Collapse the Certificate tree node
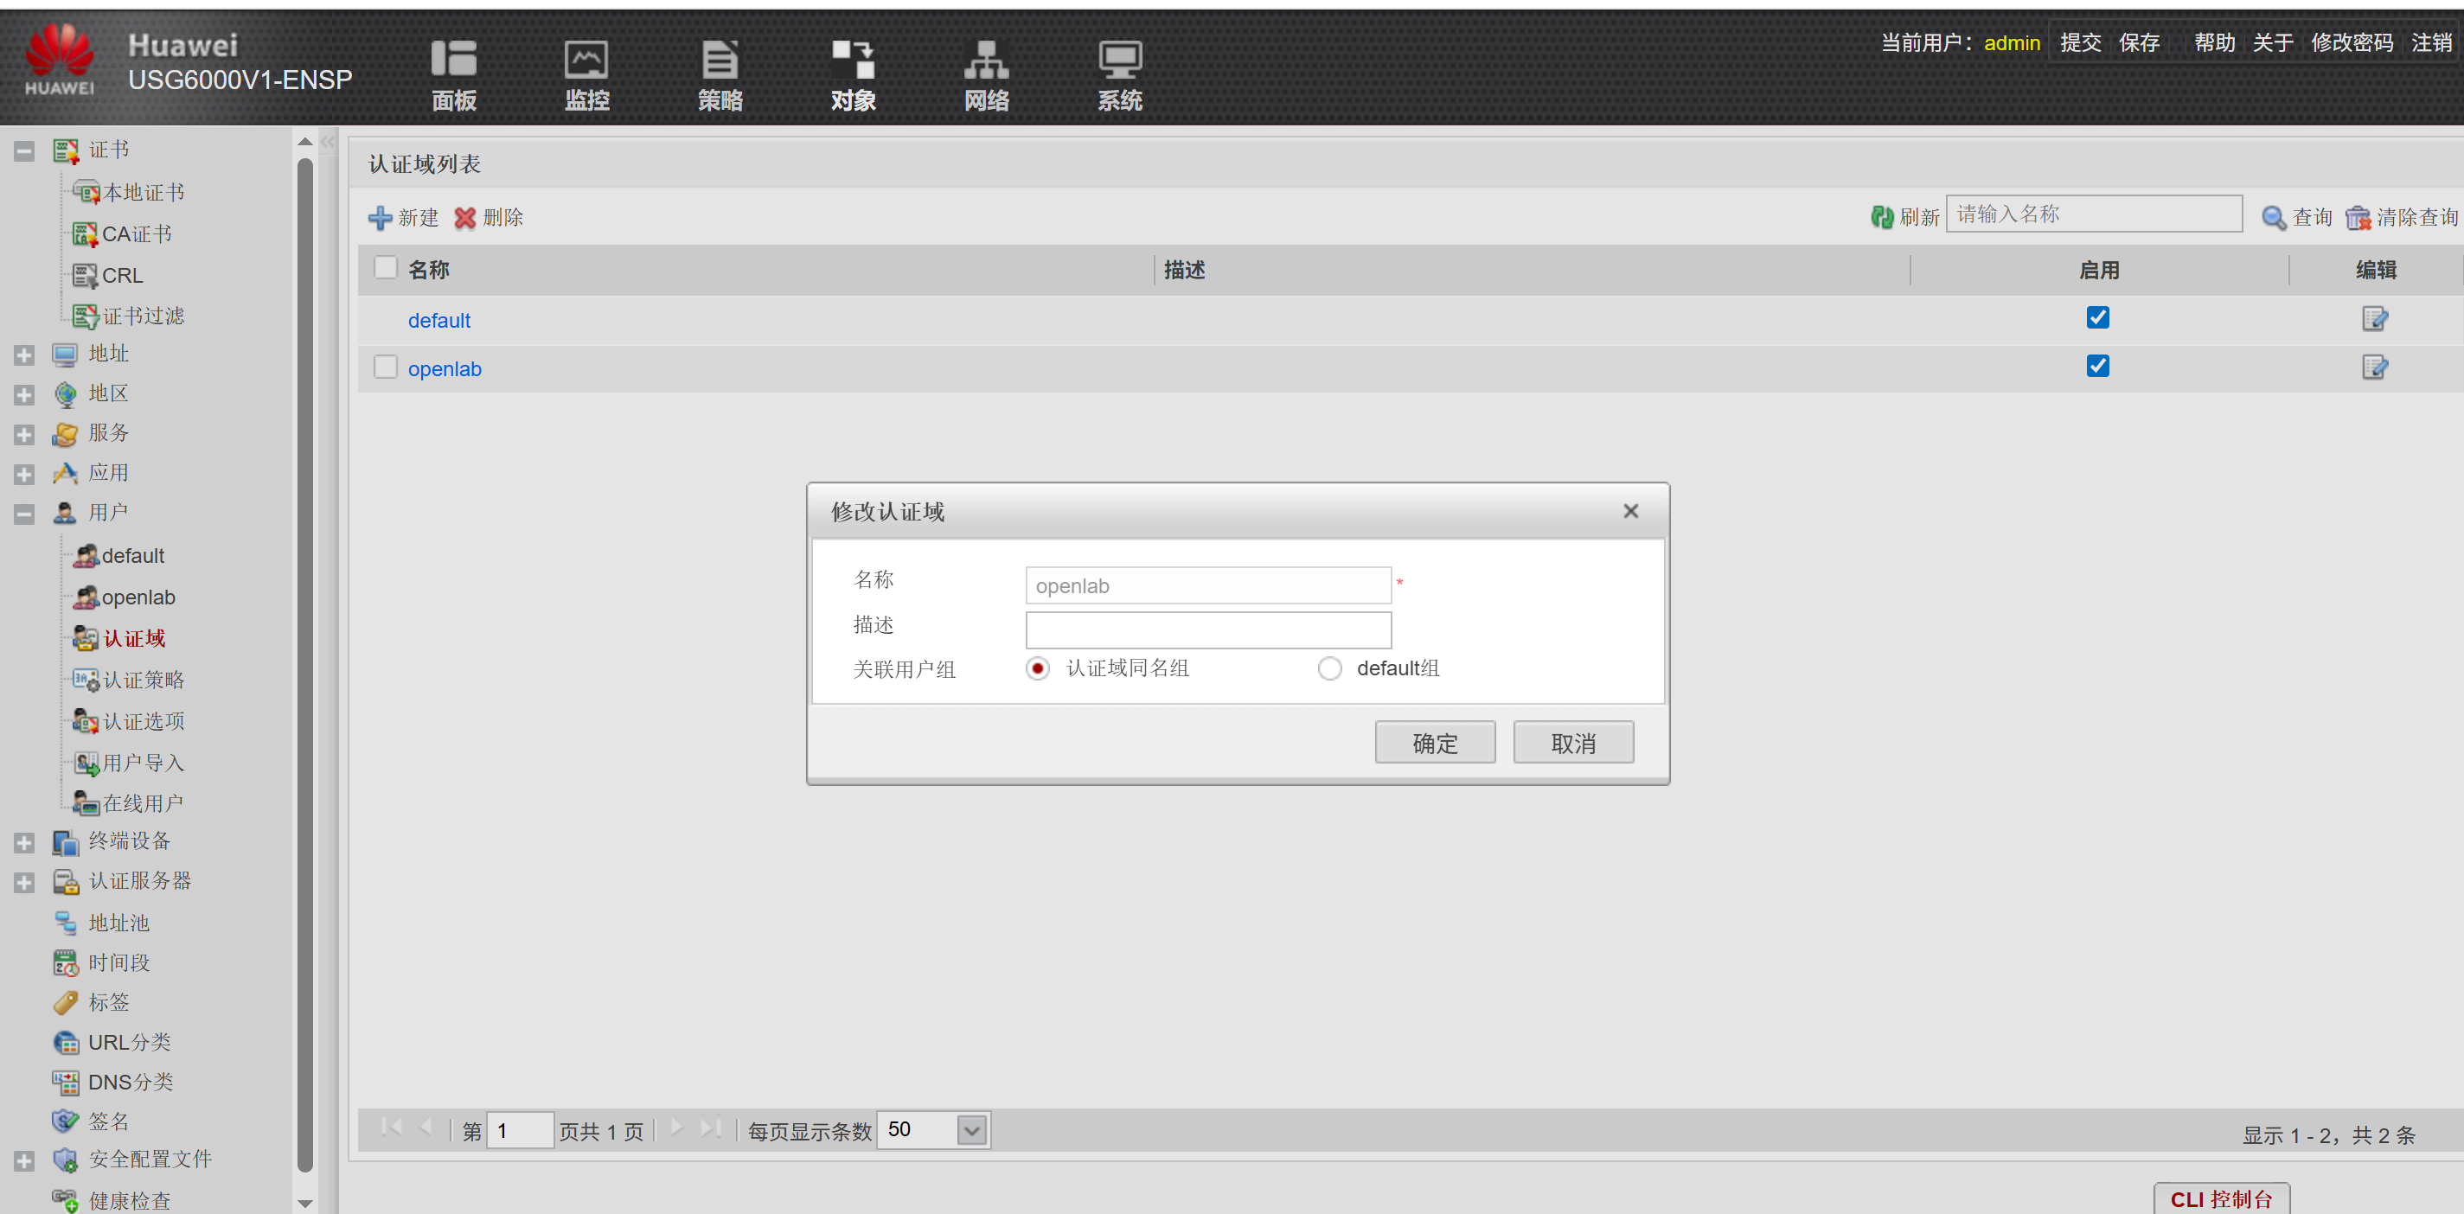 [x=24, y=151]
